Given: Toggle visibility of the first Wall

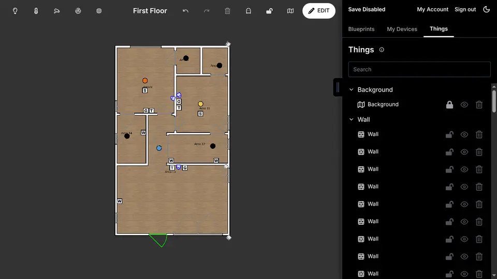Looking at the screenshot, I should tap(464, 134).
